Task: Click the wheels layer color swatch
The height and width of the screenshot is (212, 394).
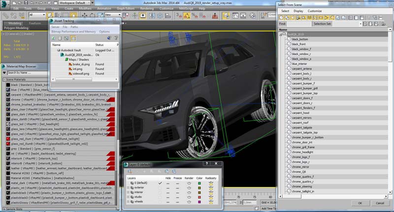Action: point(199,201)
